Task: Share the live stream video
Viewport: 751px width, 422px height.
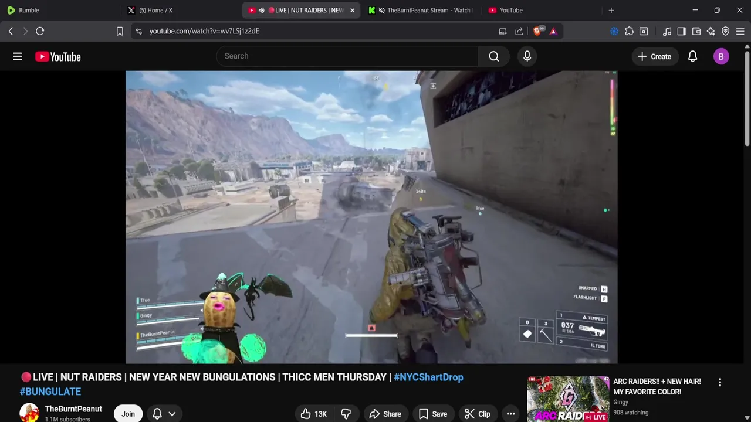Action: pyautogui.click(x=385, y=414)
